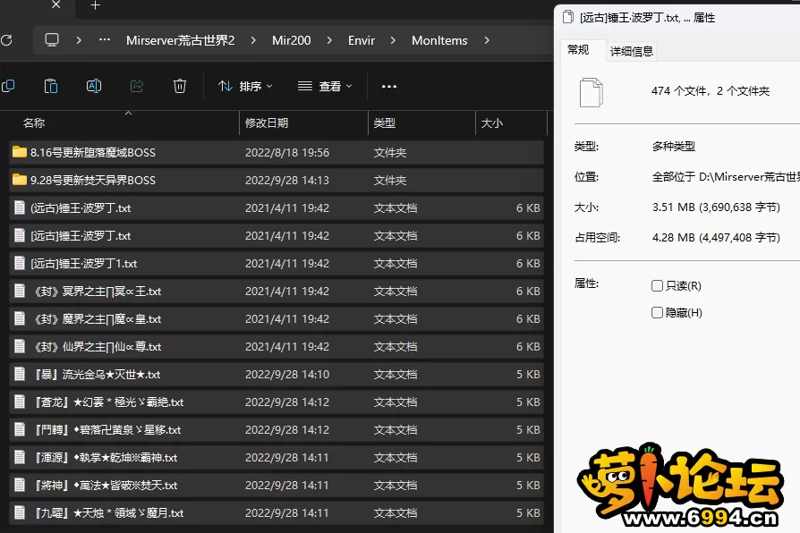The height and width of the screenshot is (533, 800).
Task: Expand the chevron after Mirserver荒古世界2
Action: point(253,40)
